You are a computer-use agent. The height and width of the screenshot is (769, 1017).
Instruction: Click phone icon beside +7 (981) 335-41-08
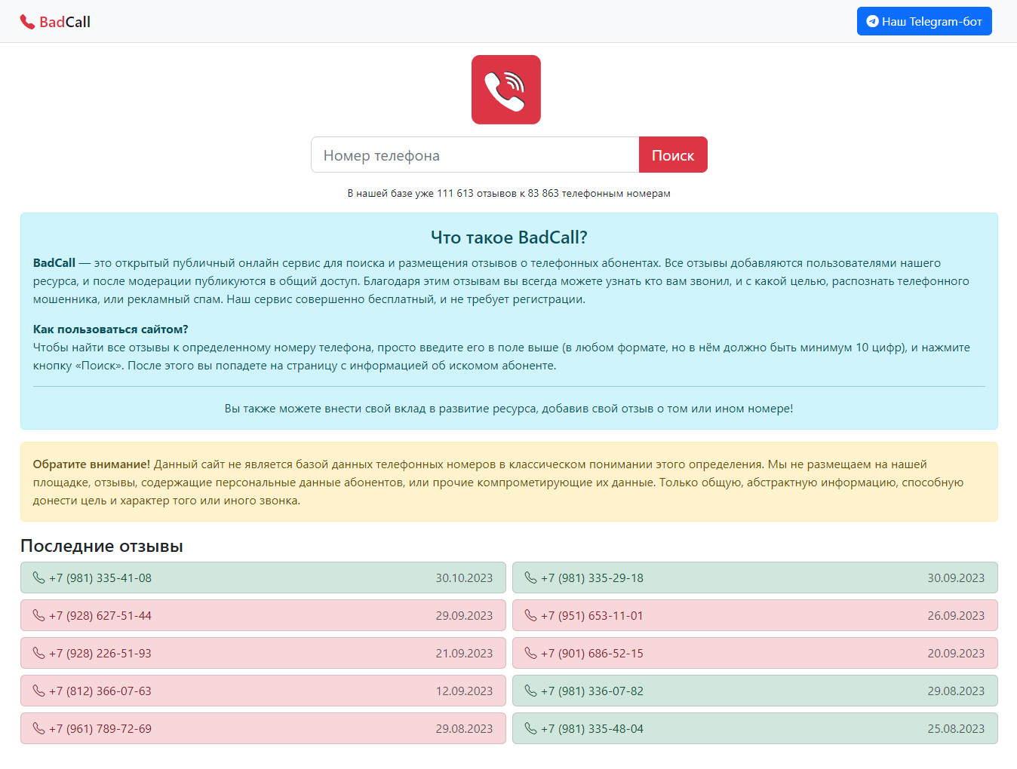pos(38,578)
